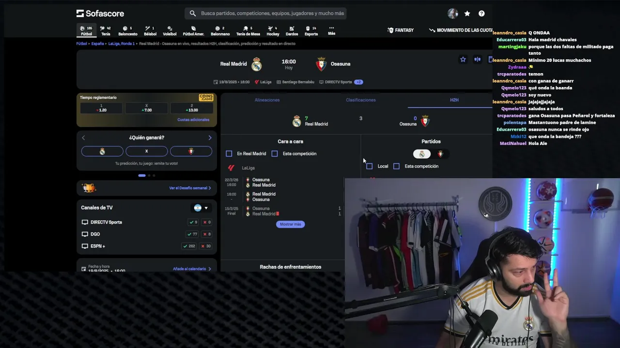Click the DIRECTV Sports channel row
Viewport: 620px width, 348px height.
[x=146, y=222]
